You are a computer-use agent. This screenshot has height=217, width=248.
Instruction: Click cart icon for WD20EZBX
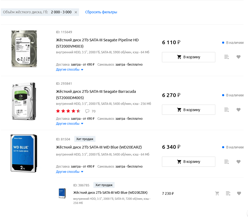pos(217,193)
